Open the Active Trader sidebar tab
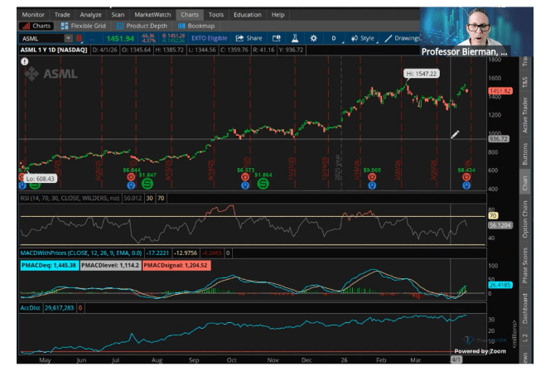541x376 pixels. (x=524, y=115)
